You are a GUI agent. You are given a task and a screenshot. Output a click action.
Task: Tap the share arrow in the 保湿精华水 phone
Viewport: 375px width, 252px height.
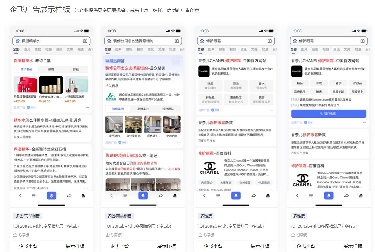click(x=69, y=195)
